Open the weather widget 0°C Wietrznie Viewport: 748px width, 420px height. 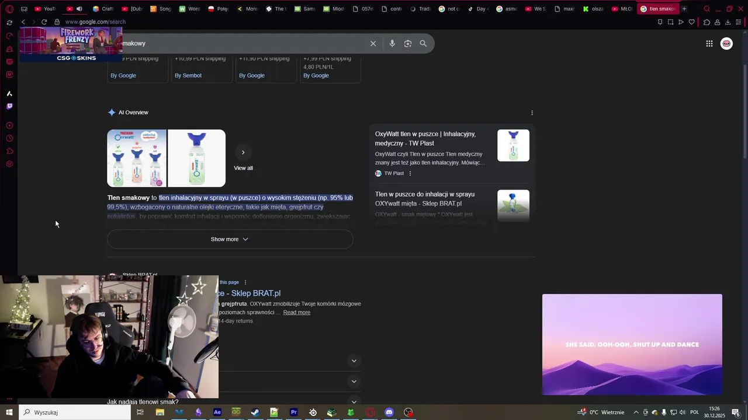601,412
